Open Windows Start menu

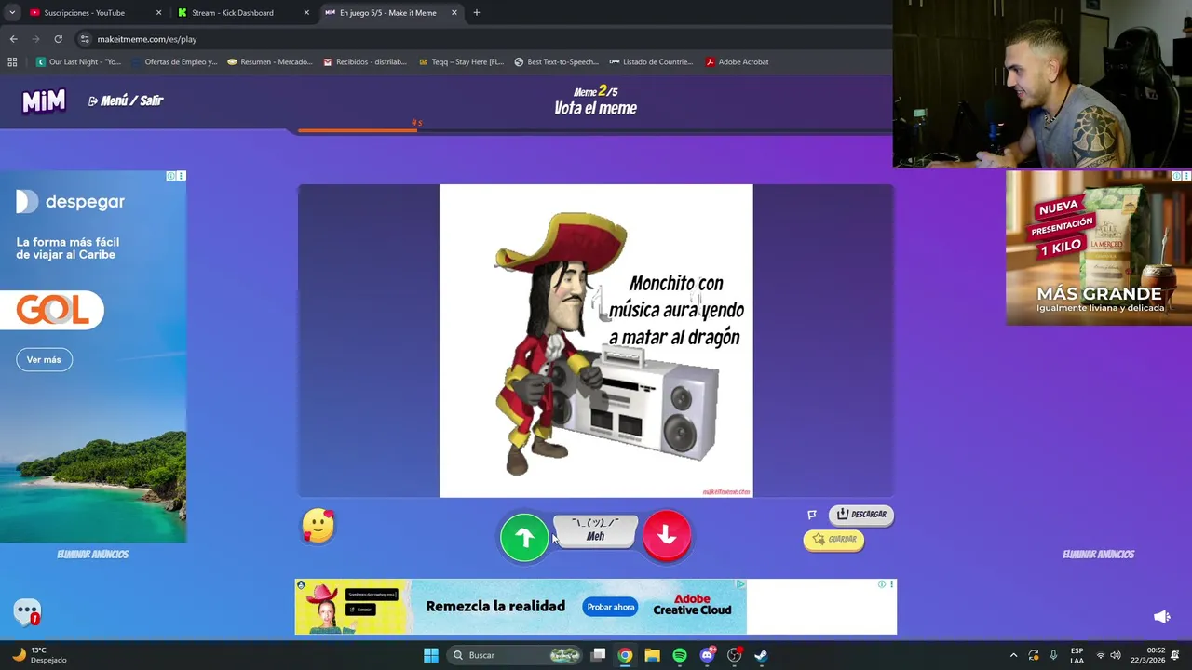(431, 655)
